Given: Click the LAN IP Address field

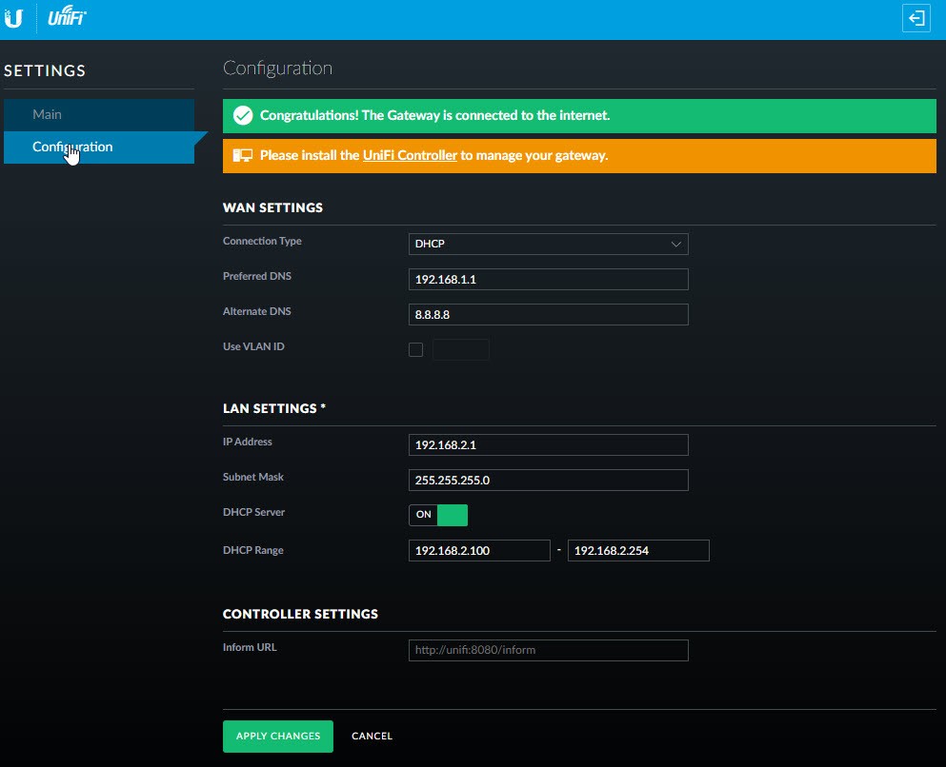Looking at the screenshot, I should tap(548, 445).
